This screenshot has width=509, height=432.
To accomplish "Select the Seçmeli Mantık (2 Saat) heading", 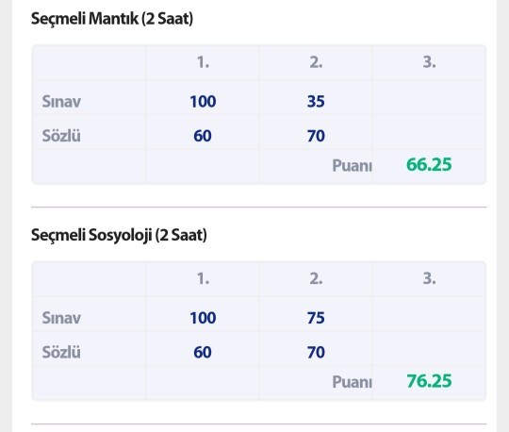I will pyautogui.click(x=112, y=19).
